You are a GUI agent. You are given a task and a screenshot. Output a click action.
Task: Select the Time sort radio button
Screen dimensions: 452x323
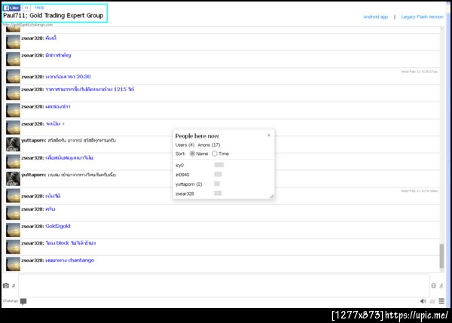[215, 154]
